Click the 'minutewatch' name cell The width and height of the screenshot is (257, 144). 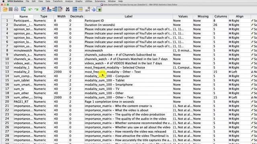coord(23,50)
